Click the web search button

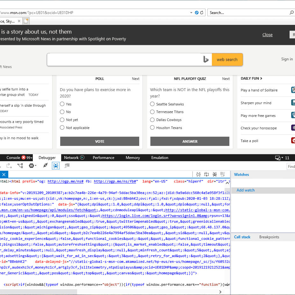pyautogui.click(x=227, y=60)
